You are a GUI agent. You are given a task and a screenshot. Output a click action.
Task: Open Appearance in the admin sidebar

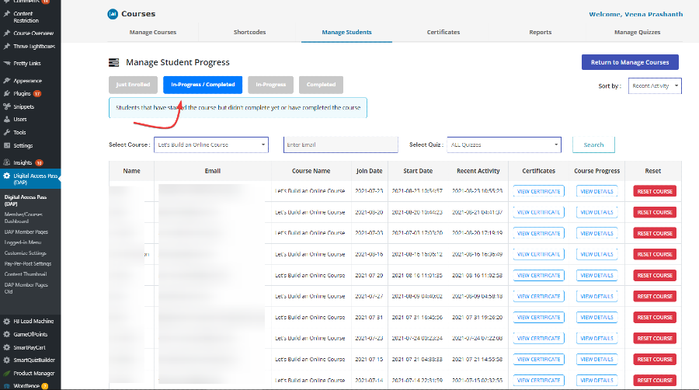(27, 80)
